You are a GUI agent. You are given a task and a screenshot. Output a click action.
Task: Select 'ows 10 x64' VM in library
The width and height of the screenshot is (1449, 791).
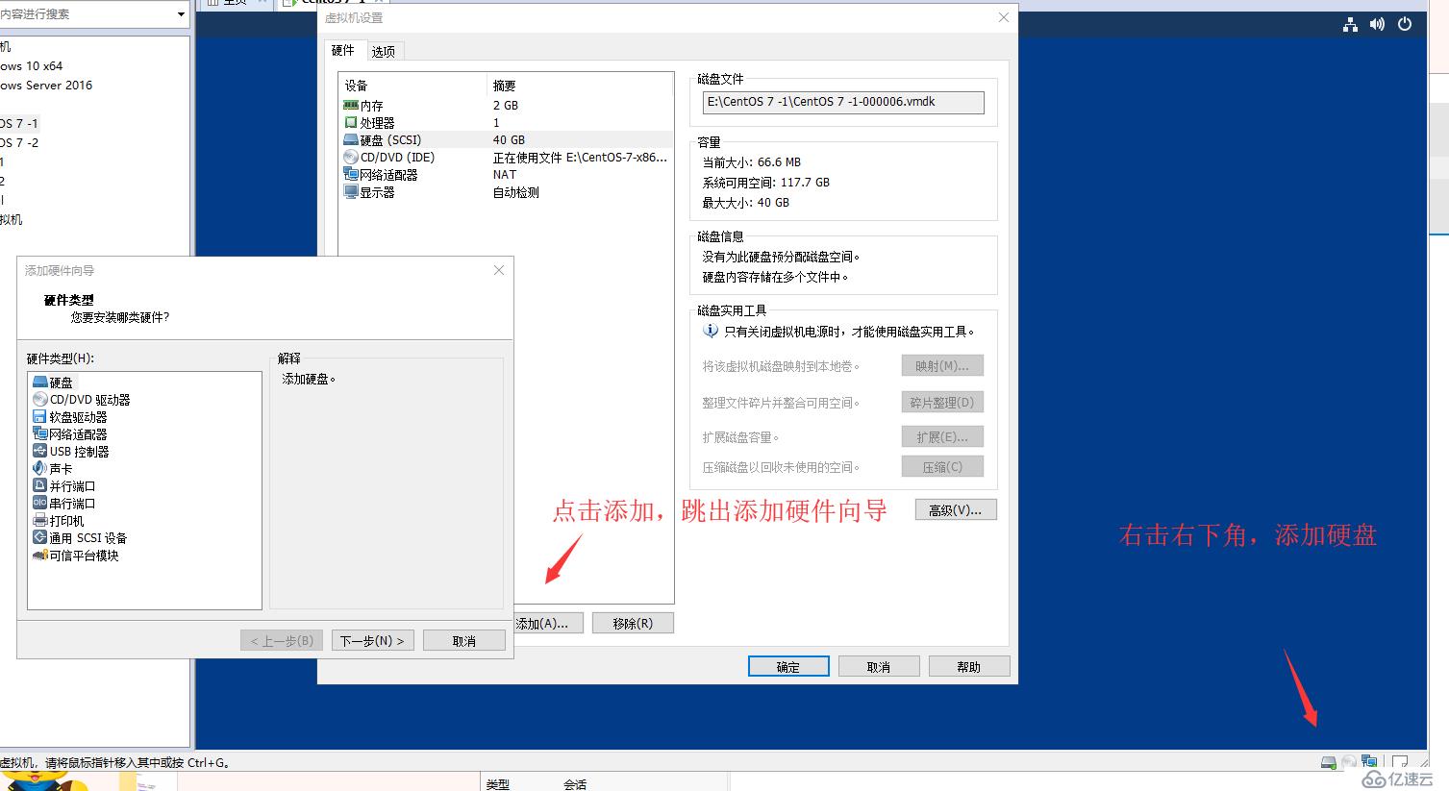(32, 66)
